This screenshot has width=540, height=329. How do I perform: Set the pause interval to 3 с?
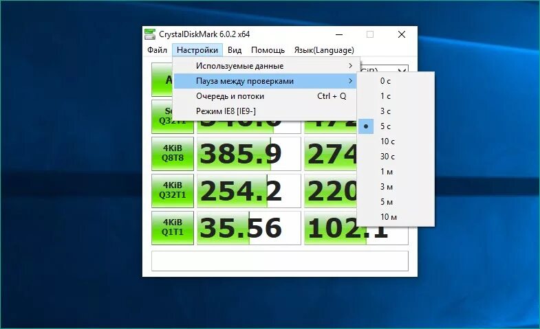(396, 111)
